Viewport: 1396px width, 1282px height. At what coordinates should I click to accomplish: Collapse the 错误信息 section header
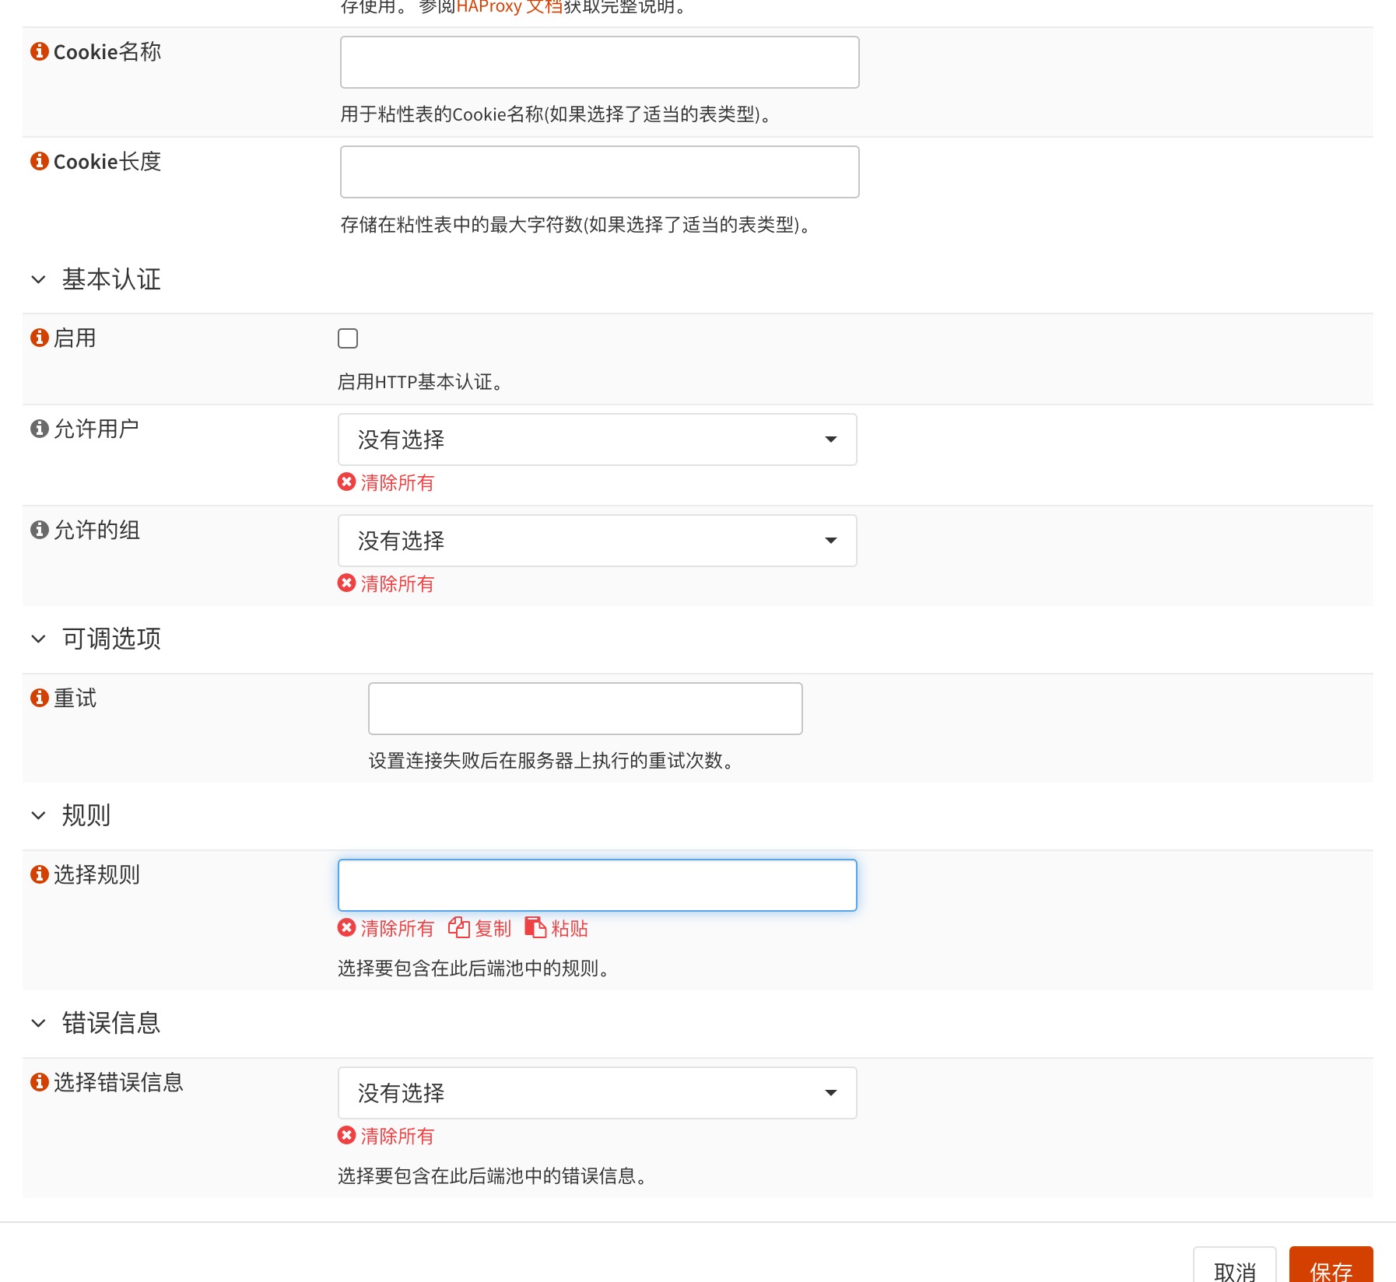[x=38, y=1023]
